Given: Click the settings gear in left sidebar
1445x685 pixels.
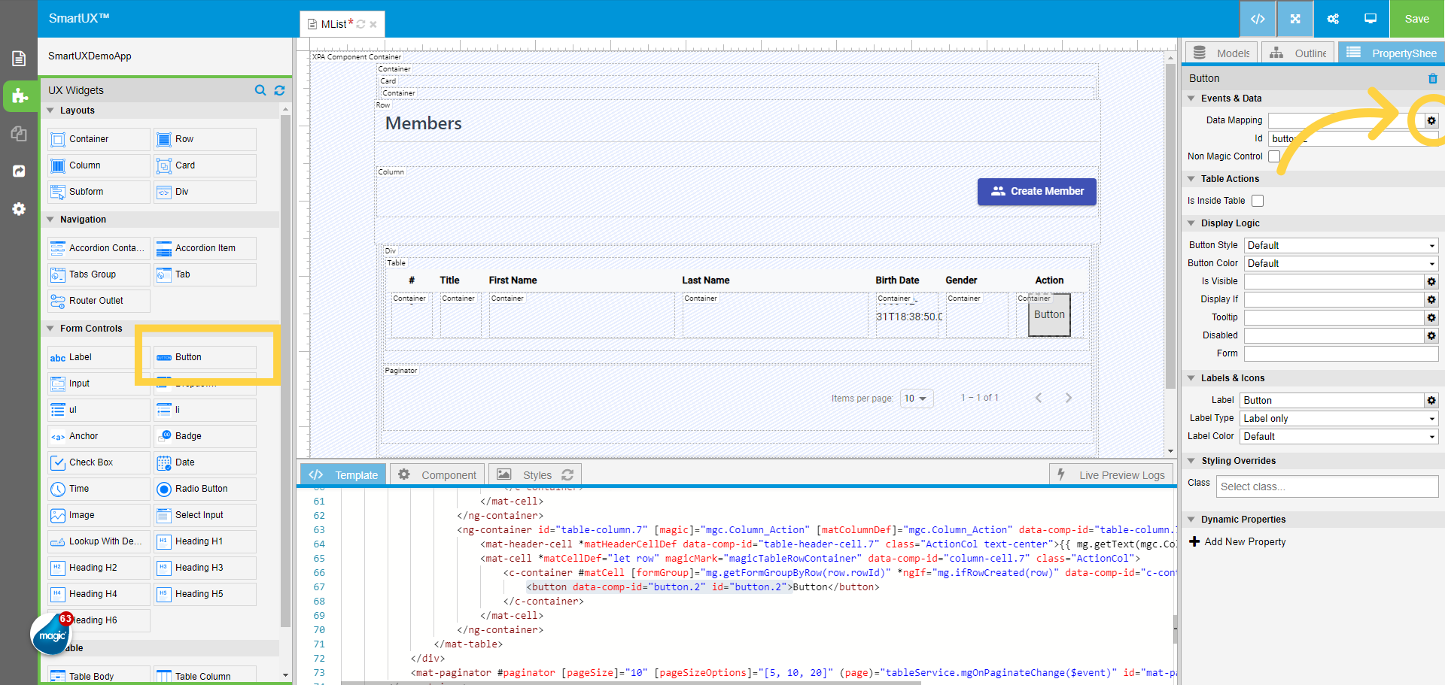Looking at the screenshot, I should 19,209.
